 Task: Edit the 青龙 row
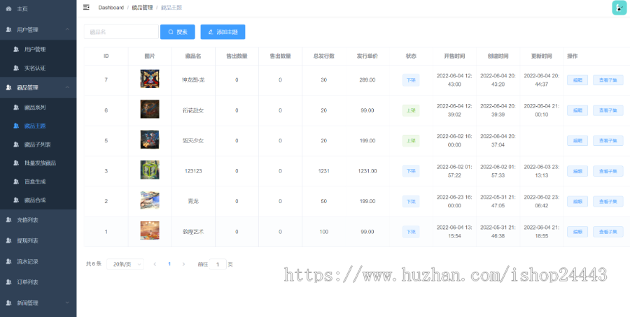pyautogui.click(x=577, y=201)
